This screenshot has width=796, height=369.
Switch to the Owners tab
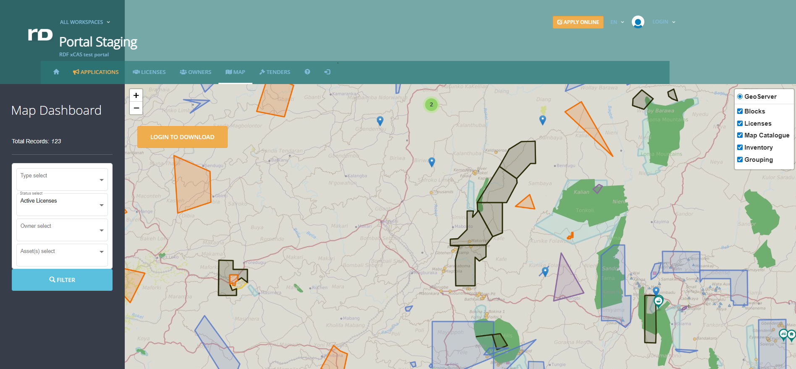click(x=196, y=72)
